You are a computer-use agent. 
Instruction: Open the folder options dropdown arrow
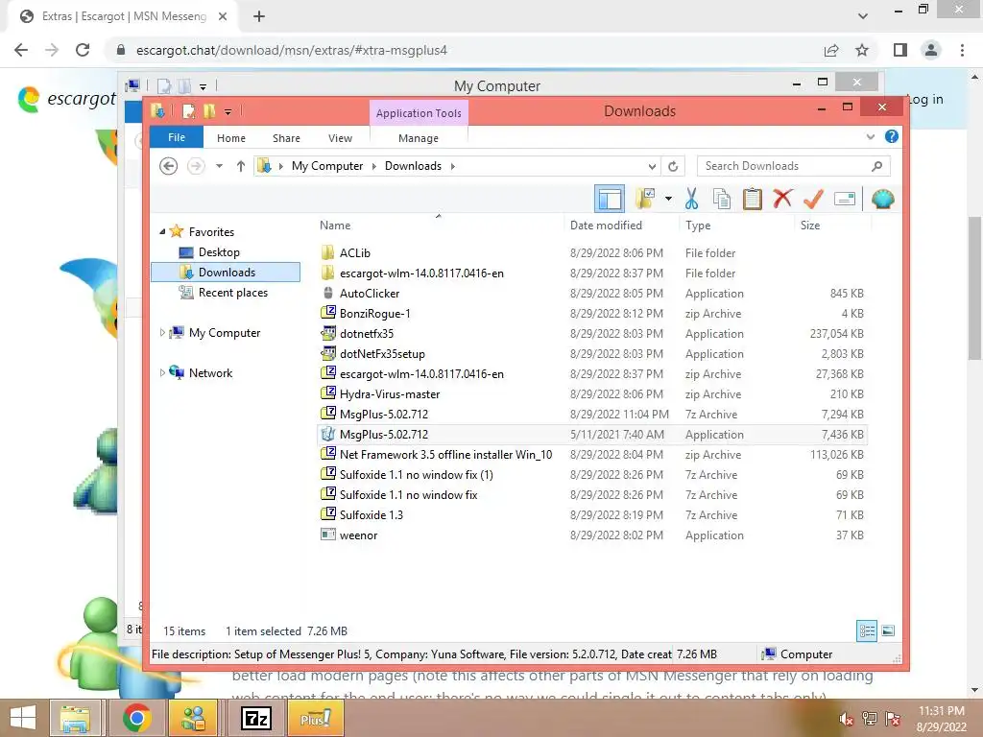(668, 200)
